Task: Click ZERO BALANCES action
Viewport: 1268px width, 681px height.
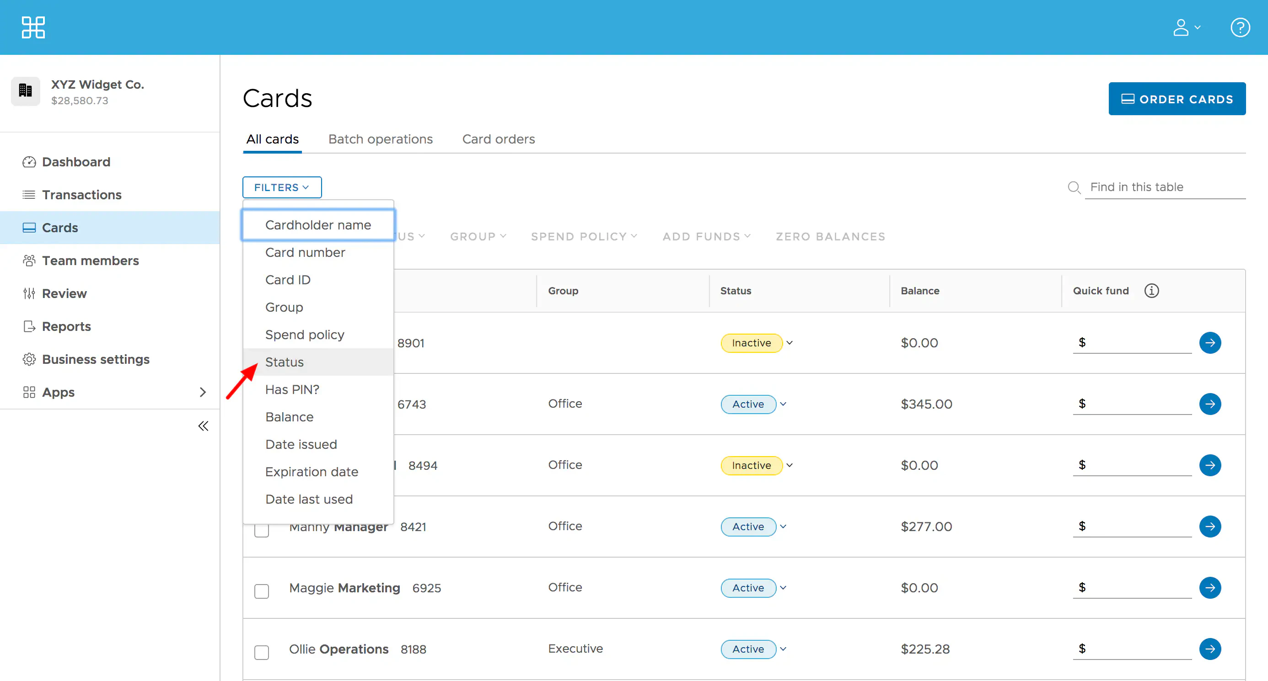Action: (x=830, y=236)
